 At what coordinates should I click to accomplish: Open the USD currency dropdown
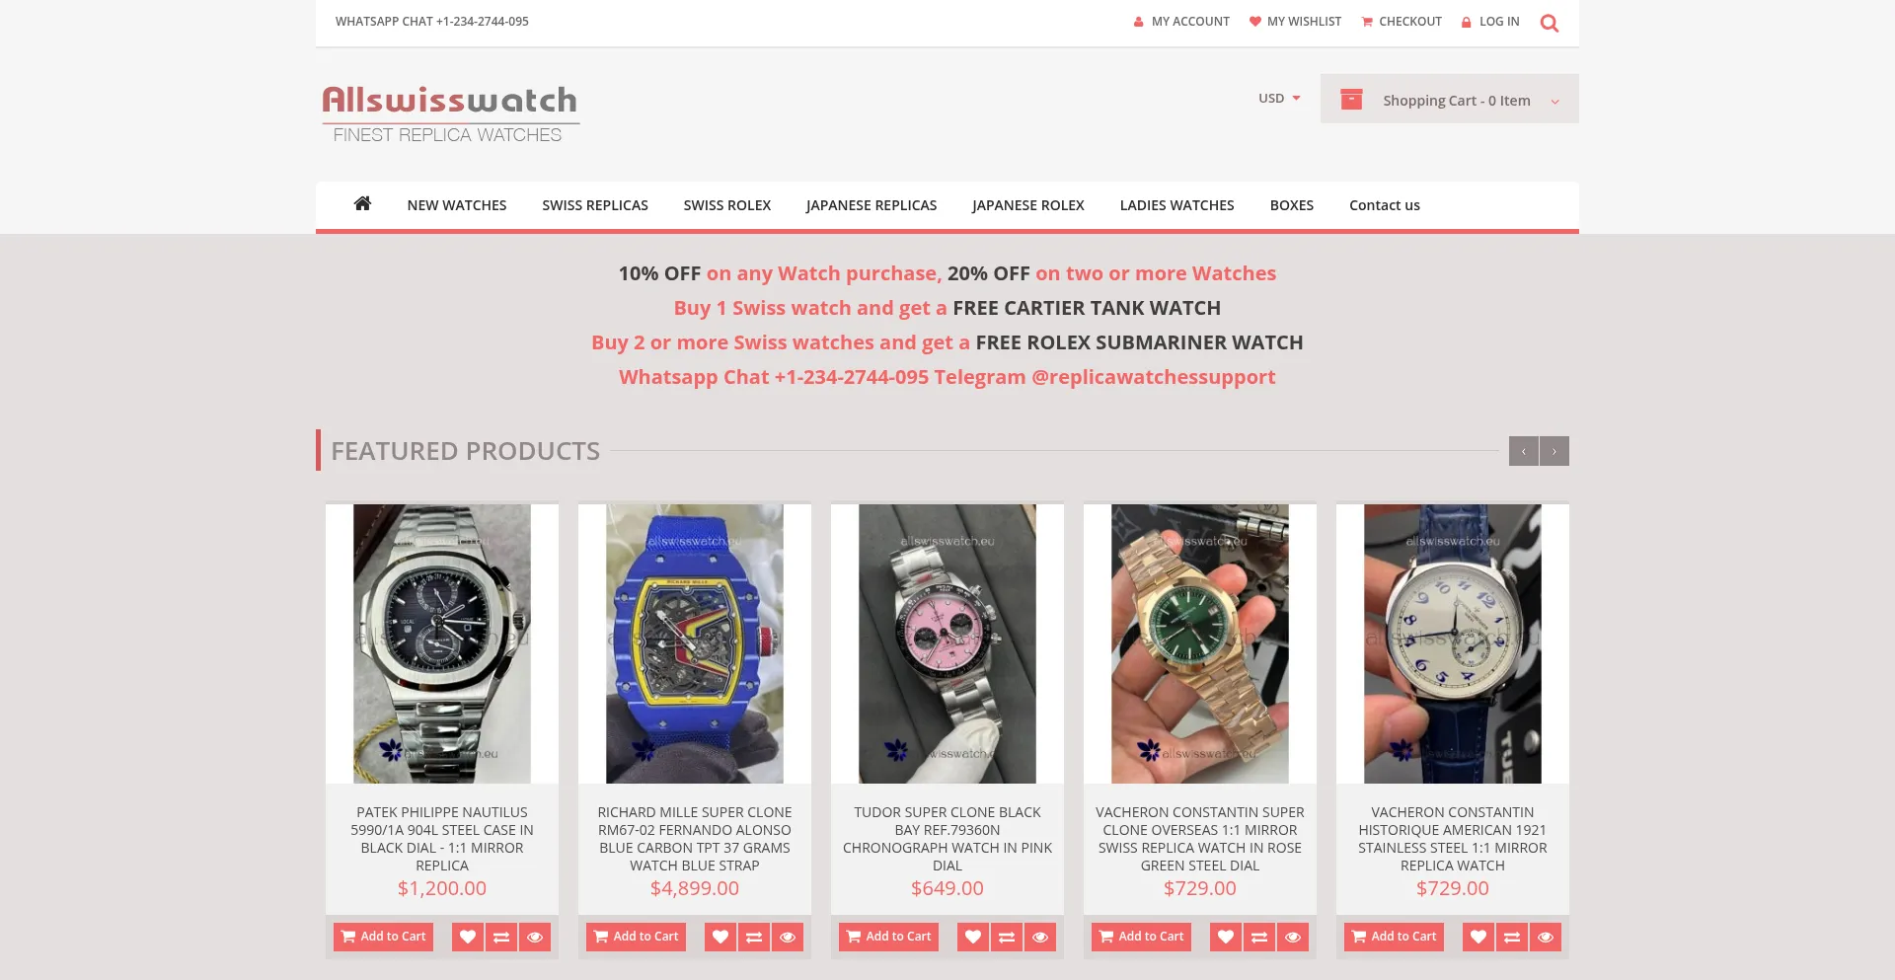tap(1279, 98)
